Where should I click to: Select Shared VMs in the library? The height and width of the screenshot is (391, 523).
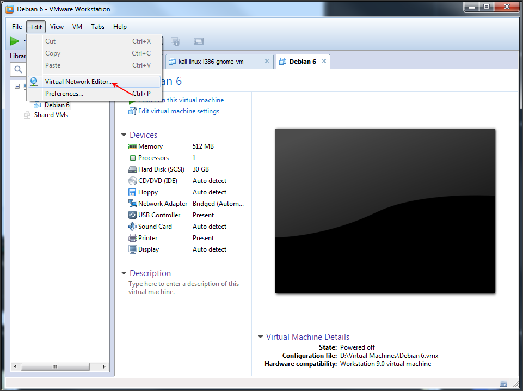tap(51, 115)
